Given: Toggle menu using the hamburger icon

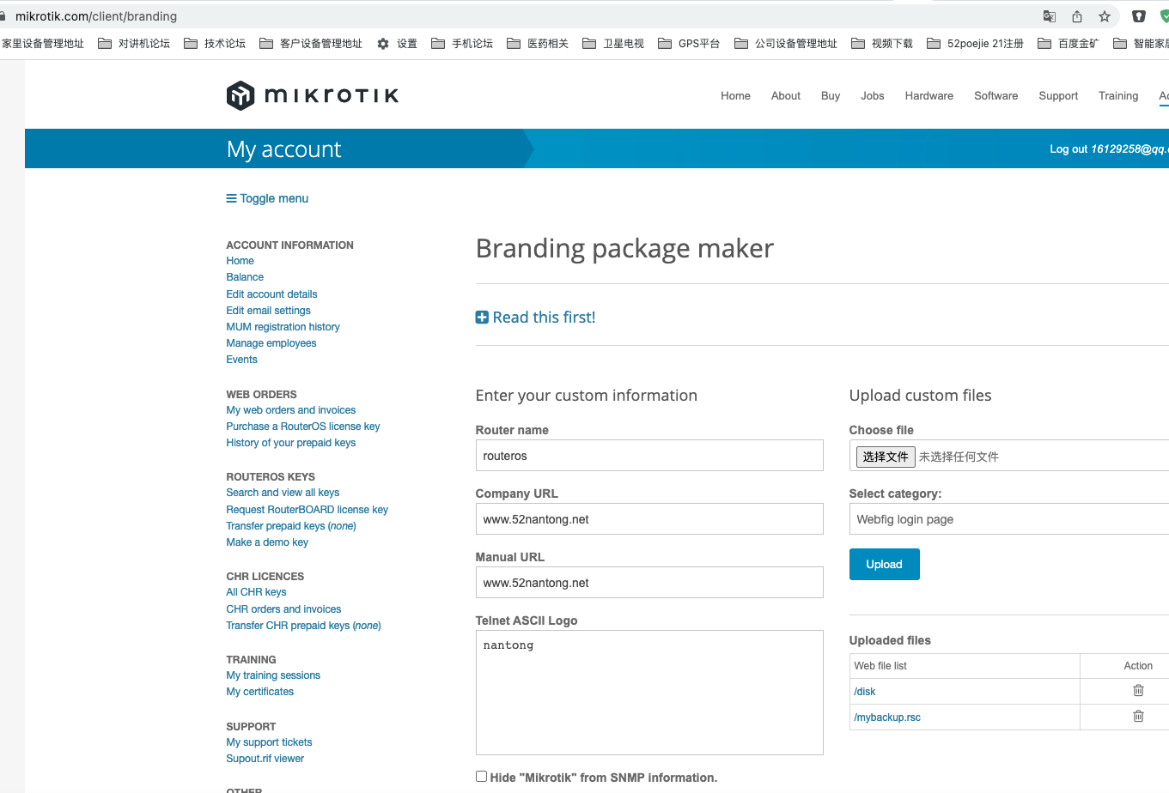Looking at the screenshot, I should (231, 198).
